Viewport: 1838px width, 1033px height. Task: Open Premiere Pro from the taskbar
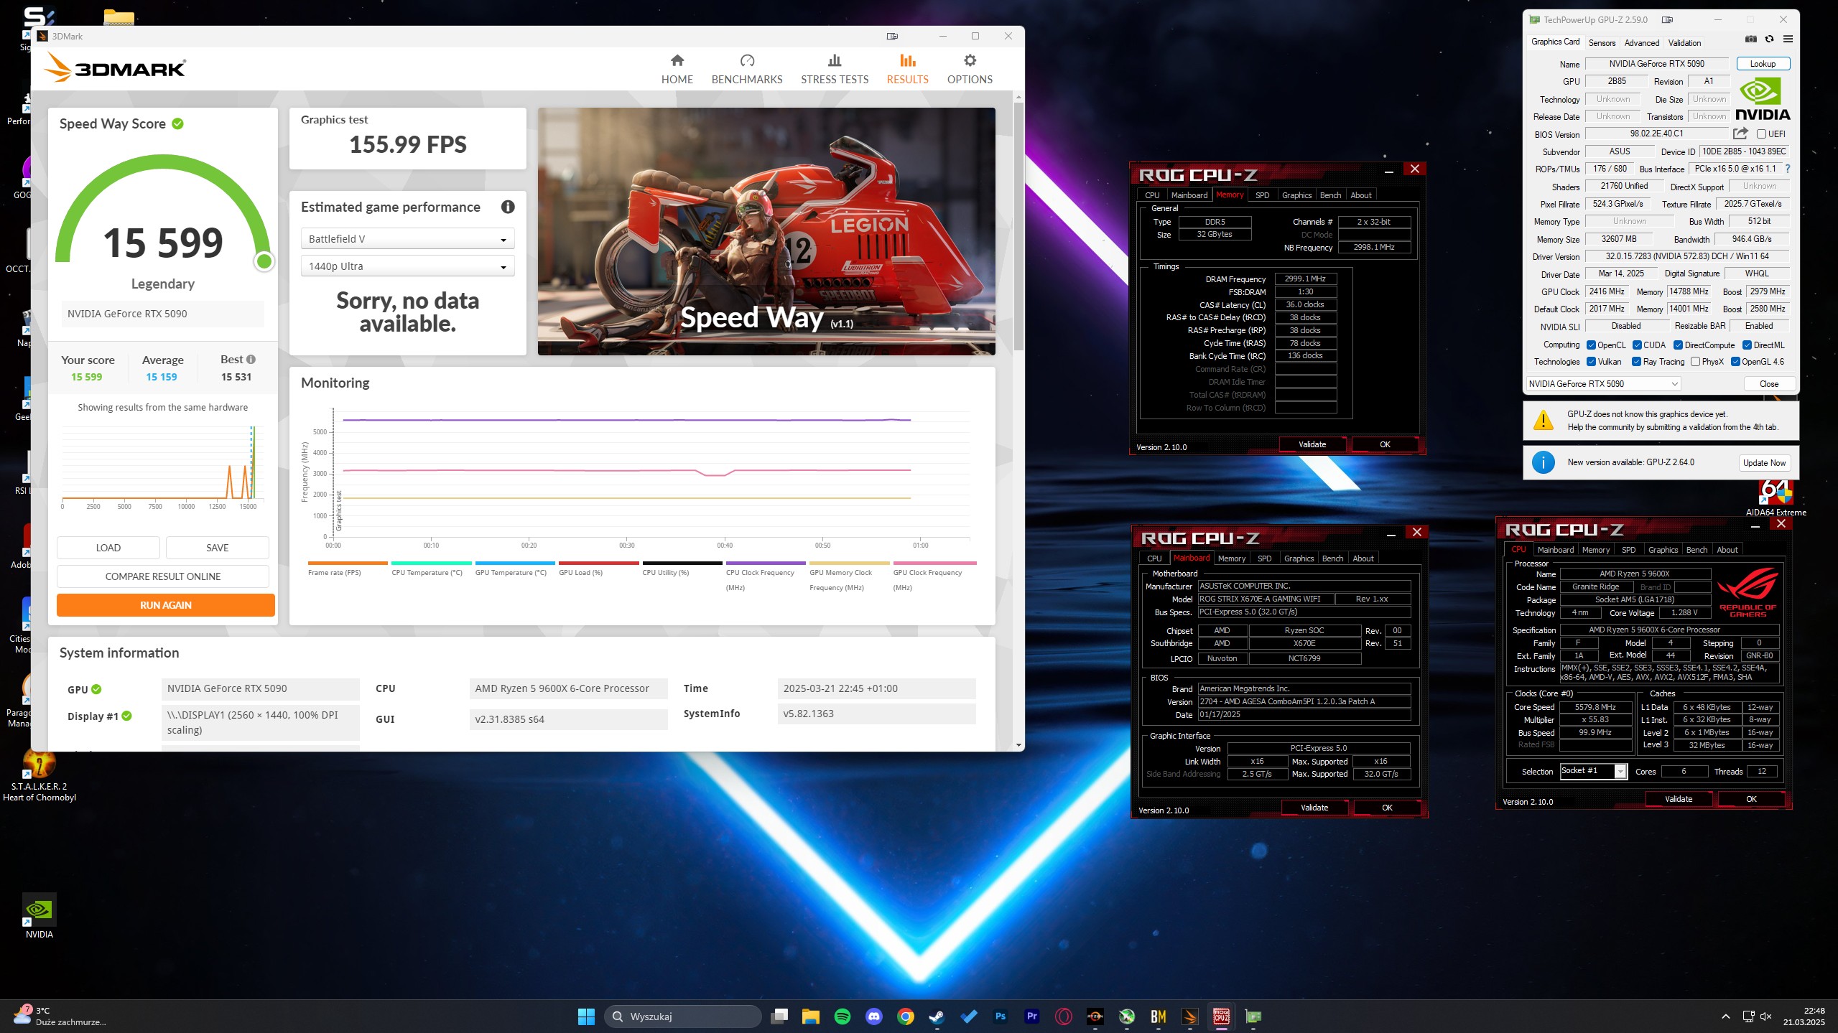1031,1016
